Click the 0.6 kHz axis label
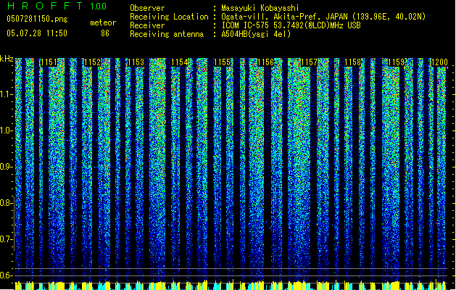This screenshot has height=290, width=456. tap(7, 275)
